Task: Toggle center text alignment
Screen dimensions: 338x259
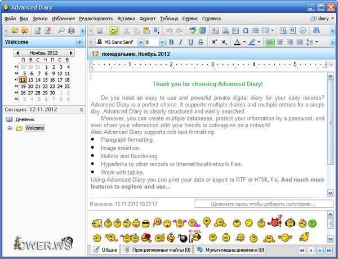Action: point(279,42)
